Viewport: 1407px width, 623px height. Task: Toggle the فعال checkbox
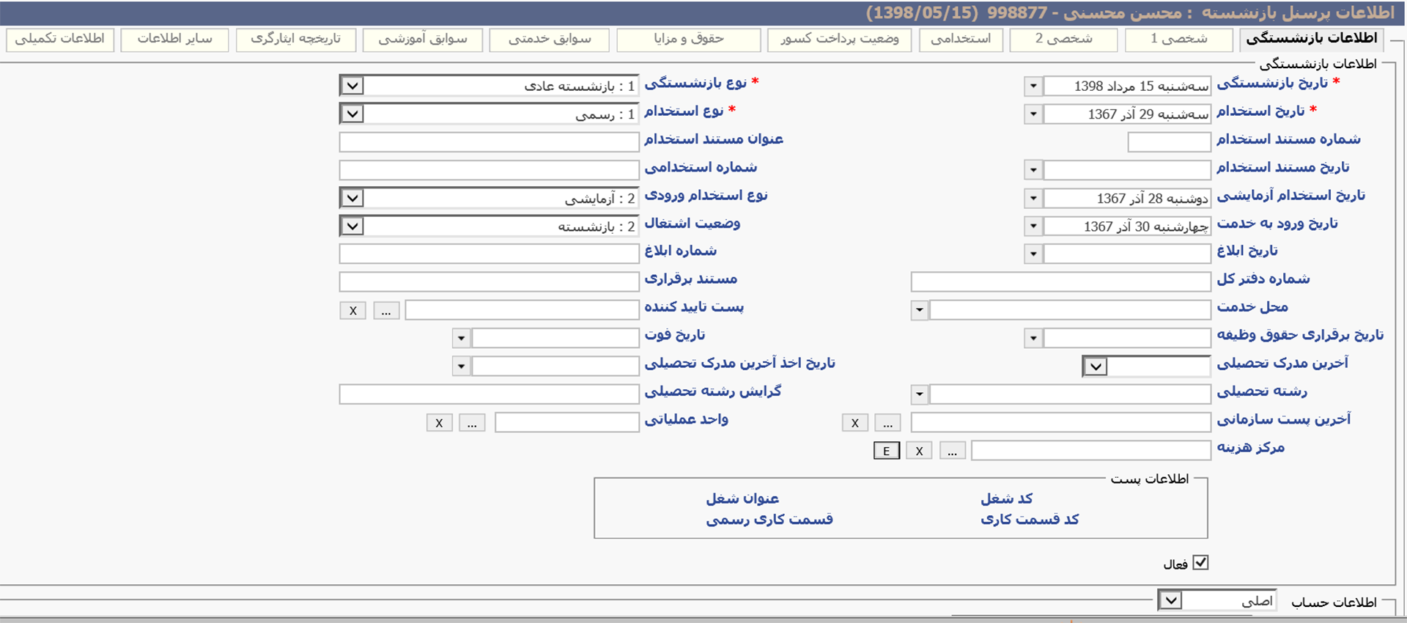point(1200,562)
